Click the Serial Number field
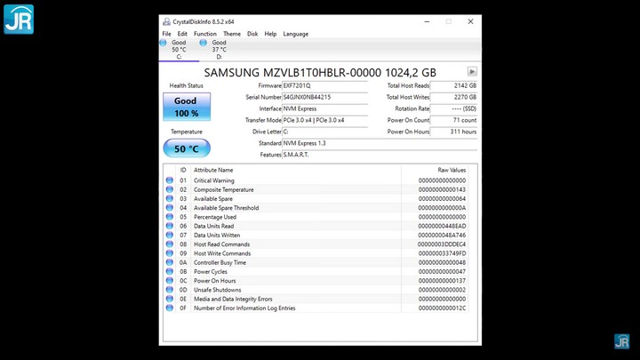The image size is (640, 360). click(325, 97)
